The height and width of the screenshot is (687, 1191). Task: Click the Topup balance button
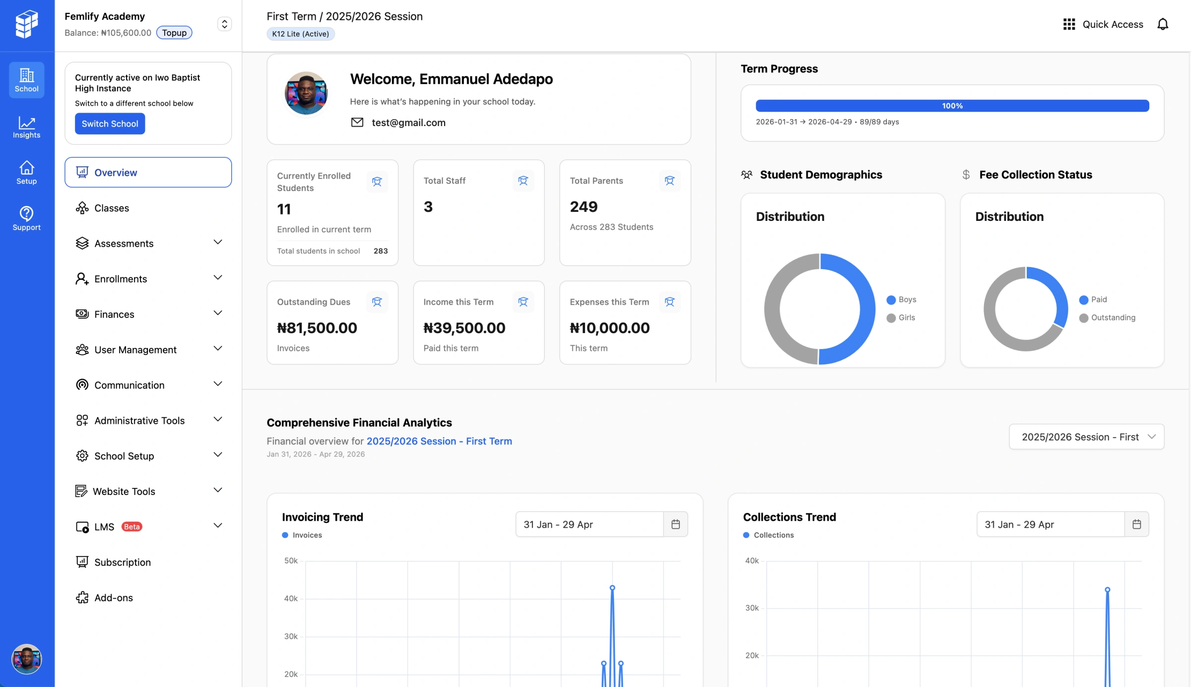click(174, 33)
